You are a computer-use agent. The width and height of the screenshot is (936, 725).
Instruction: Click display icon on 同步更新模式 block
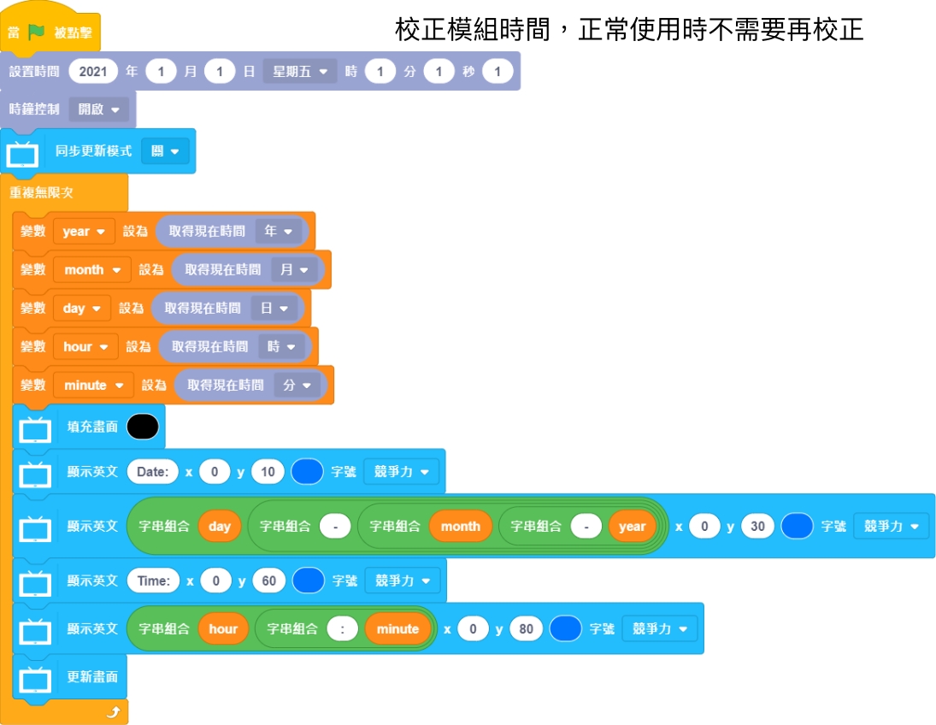pos(23,154)
